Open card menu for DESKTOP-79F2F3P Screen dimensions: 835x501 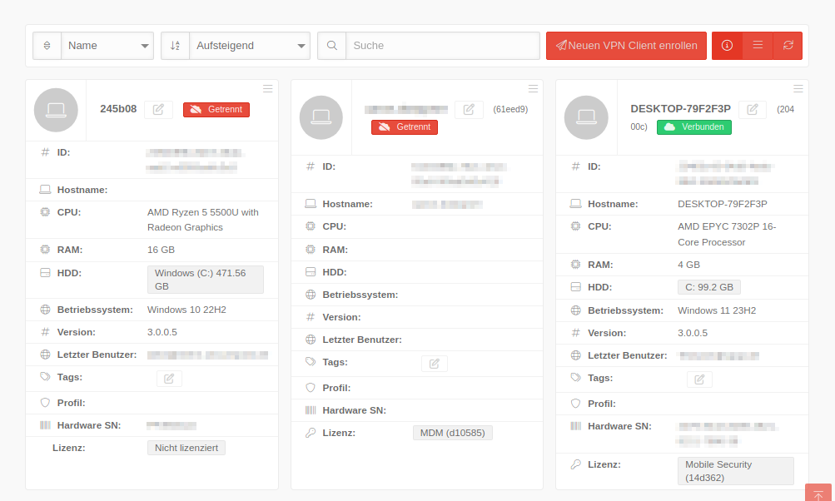[x=798, y=88]
